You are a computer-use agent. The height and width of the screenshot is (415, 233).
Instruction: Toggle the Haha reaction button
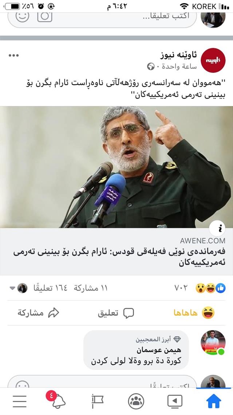(194, 313)
